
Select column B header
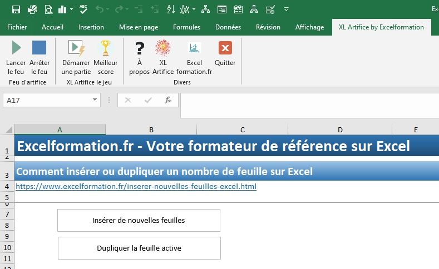[151, 129]
